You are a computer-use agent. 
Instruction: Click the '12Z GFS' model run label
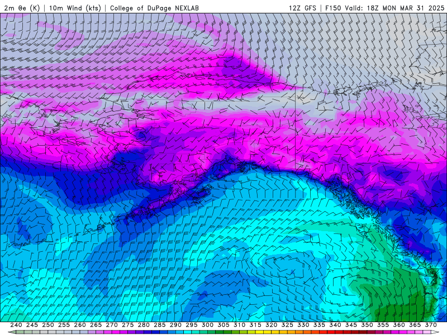[x=302, y=8]
